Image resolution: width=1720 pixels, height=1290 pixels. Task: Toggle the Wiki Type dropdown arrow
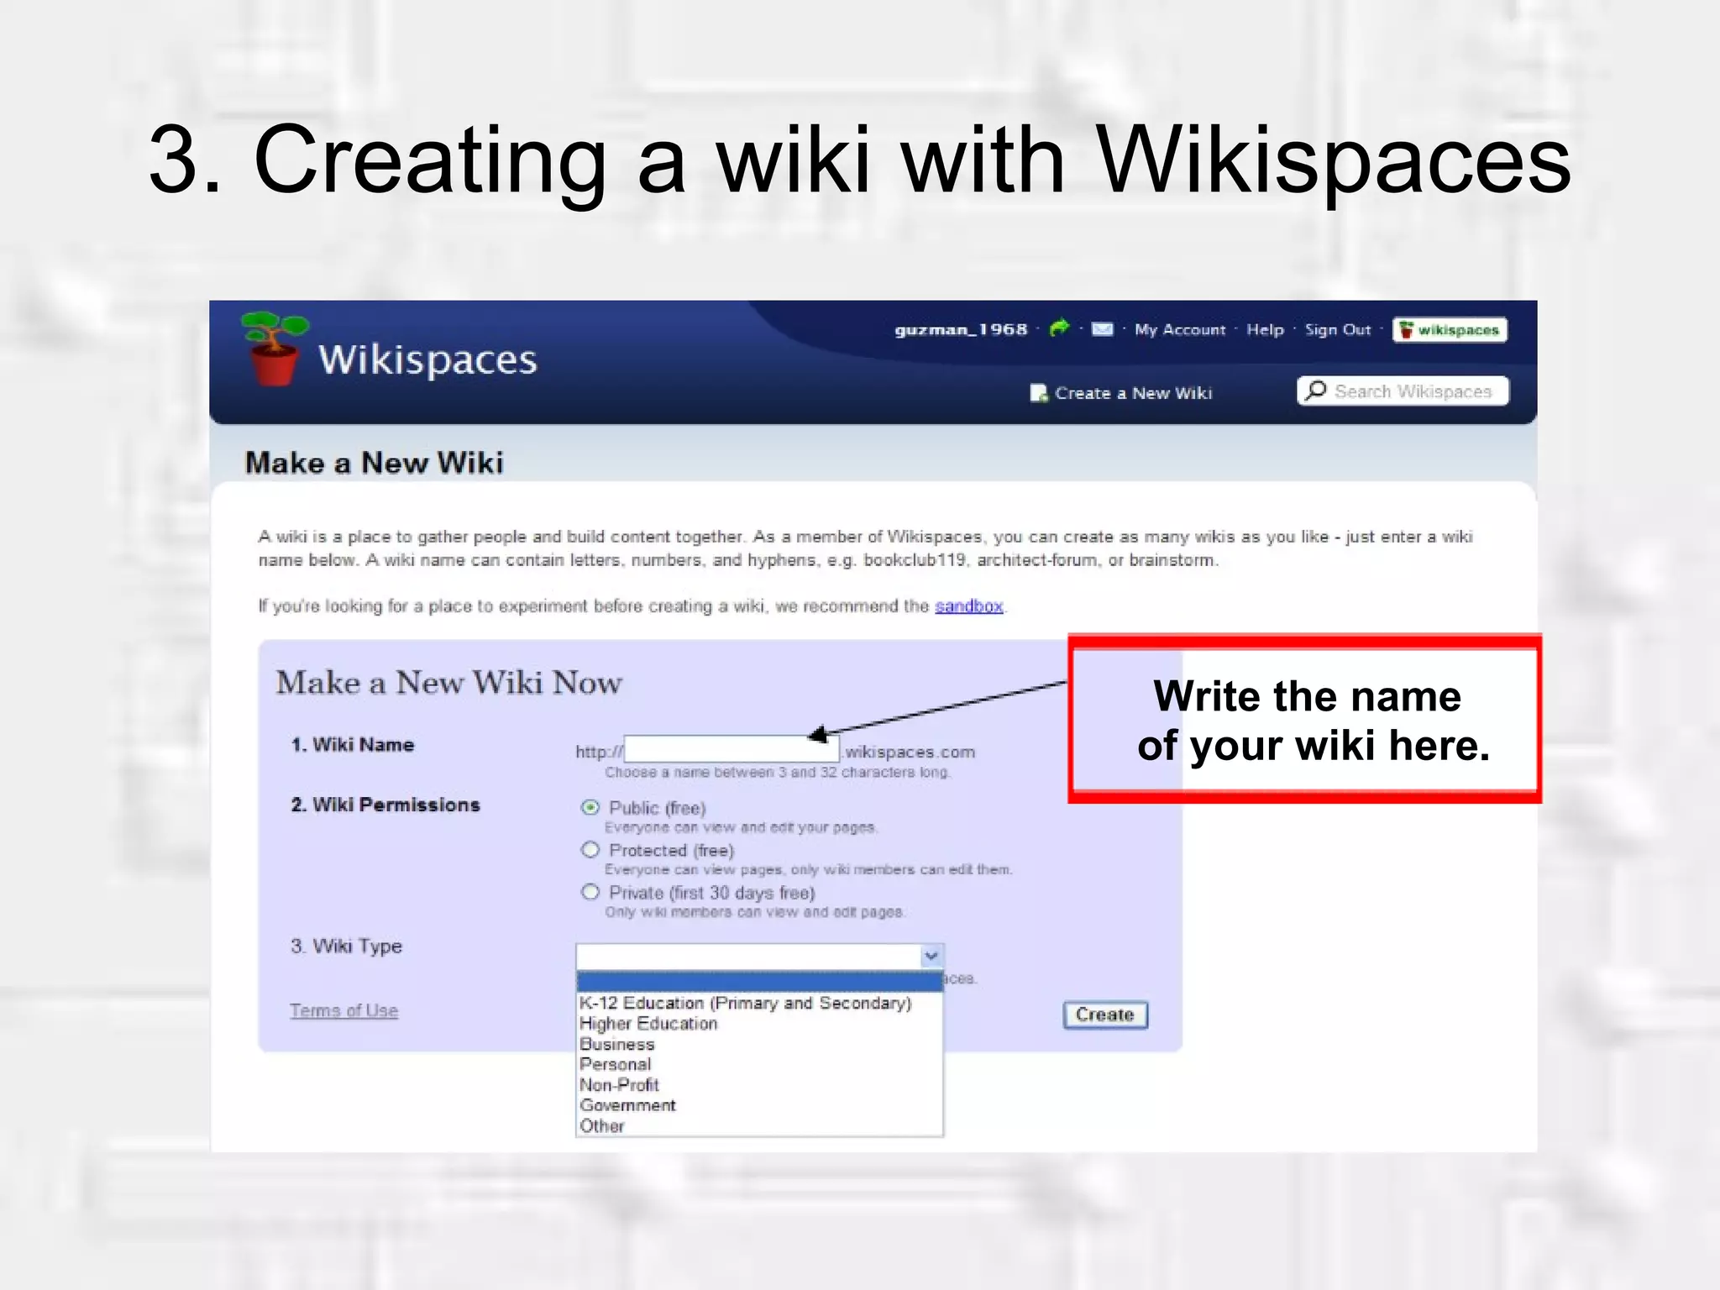931,956
